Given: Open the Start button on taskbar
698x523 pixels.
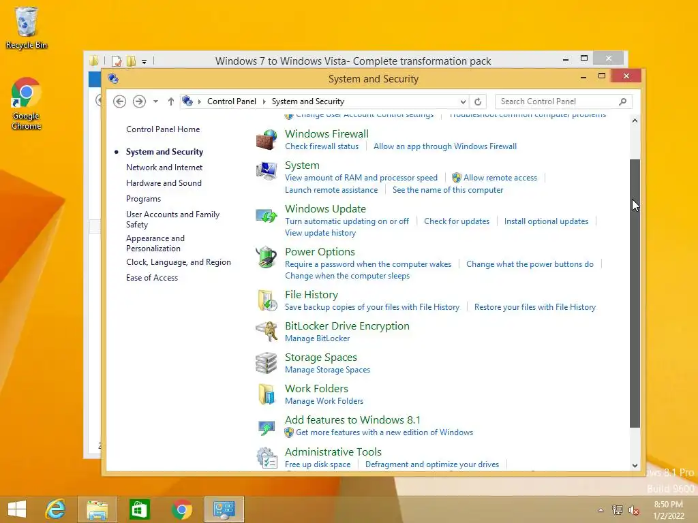Looking at the screenshot, I should [x=17, y=509].
